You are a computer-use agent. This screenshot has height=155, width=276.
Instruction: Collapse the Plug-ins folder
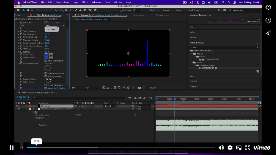(192, 54)
